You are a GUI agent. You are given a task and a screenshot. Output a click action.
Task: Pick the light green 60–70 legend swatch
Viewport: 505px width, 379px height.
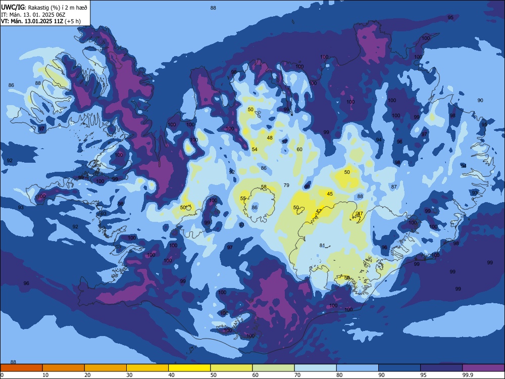click(x=273, y=368)
